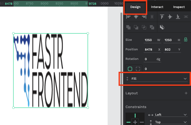Apply subtract boolean operation

coord(136,27)
